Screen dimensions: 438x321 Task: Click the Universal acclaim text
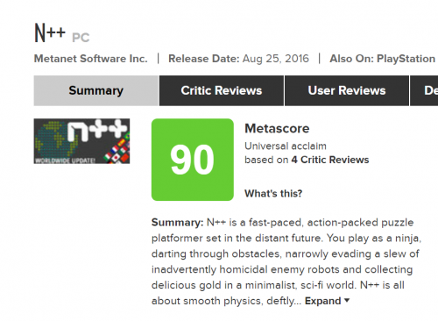click(286, 146)
